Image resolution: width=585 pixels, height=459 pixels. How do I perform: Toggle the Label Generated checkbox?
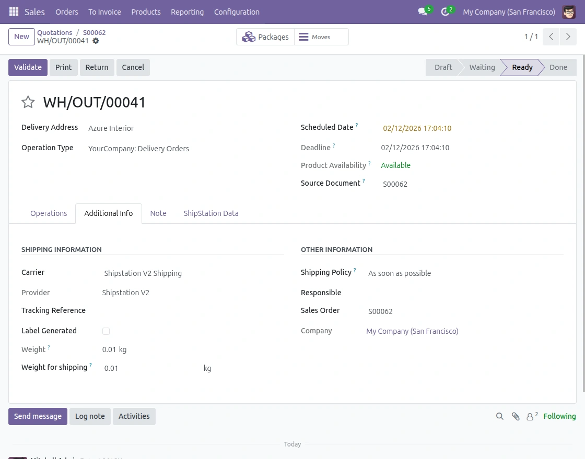click(106, 331)
